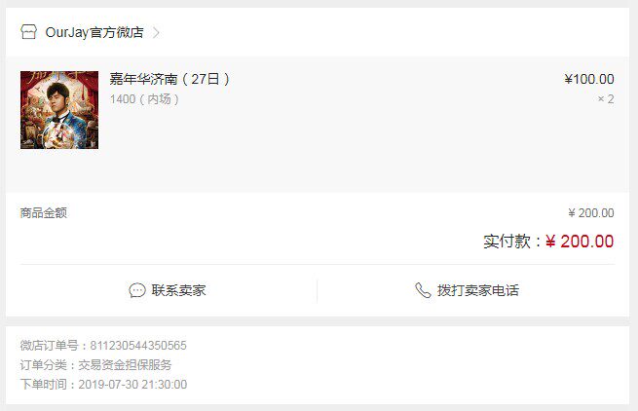Click the ¥ 200.00 subtotal amount
This screenshot has height=411, width=638.
[591, 213]
